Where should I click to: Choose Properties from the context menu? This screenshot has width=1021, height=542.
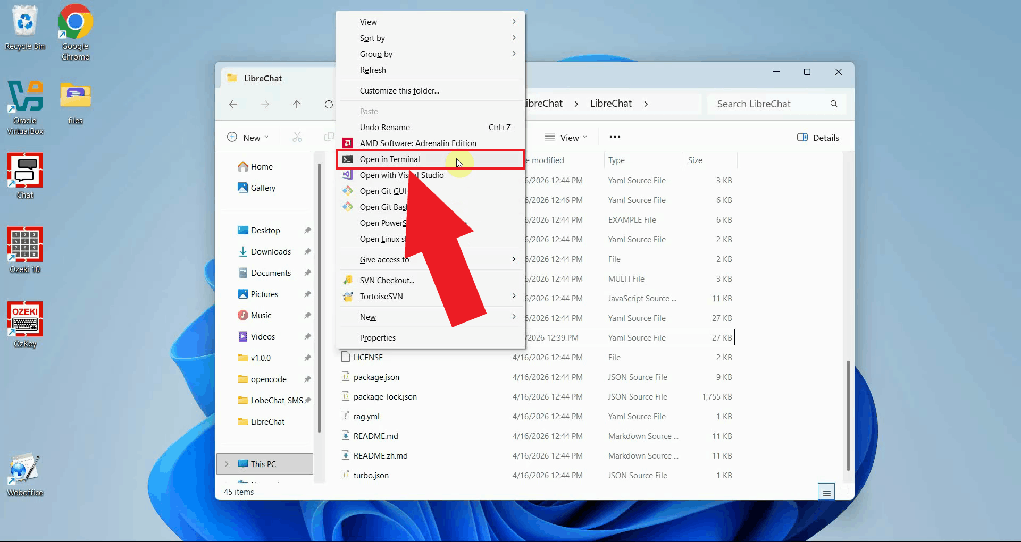click(431, 338)
